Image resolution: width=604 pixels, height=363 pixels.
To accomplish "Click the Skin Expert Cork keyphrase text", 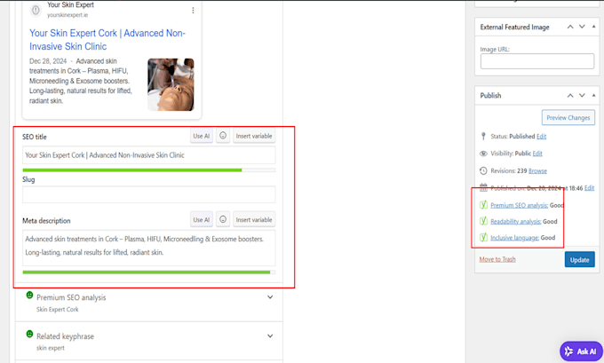I will click(x=58, y=309).
